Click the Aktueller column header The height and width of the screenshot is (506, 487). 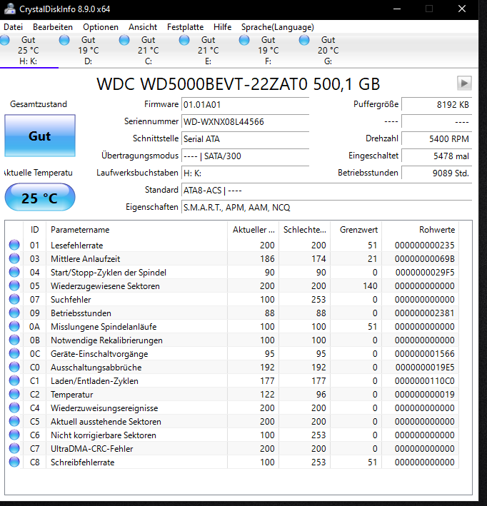[253, 230]
